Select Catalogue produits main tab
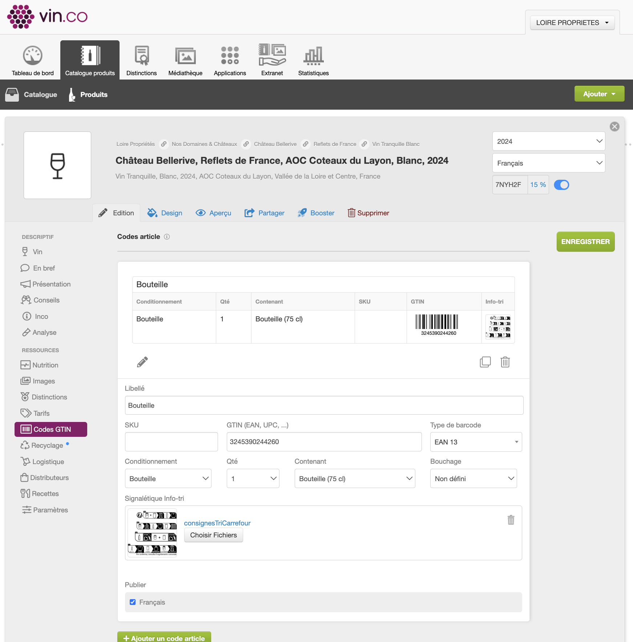This screenshot has width=633, height=642. click(x=90, y=60)
